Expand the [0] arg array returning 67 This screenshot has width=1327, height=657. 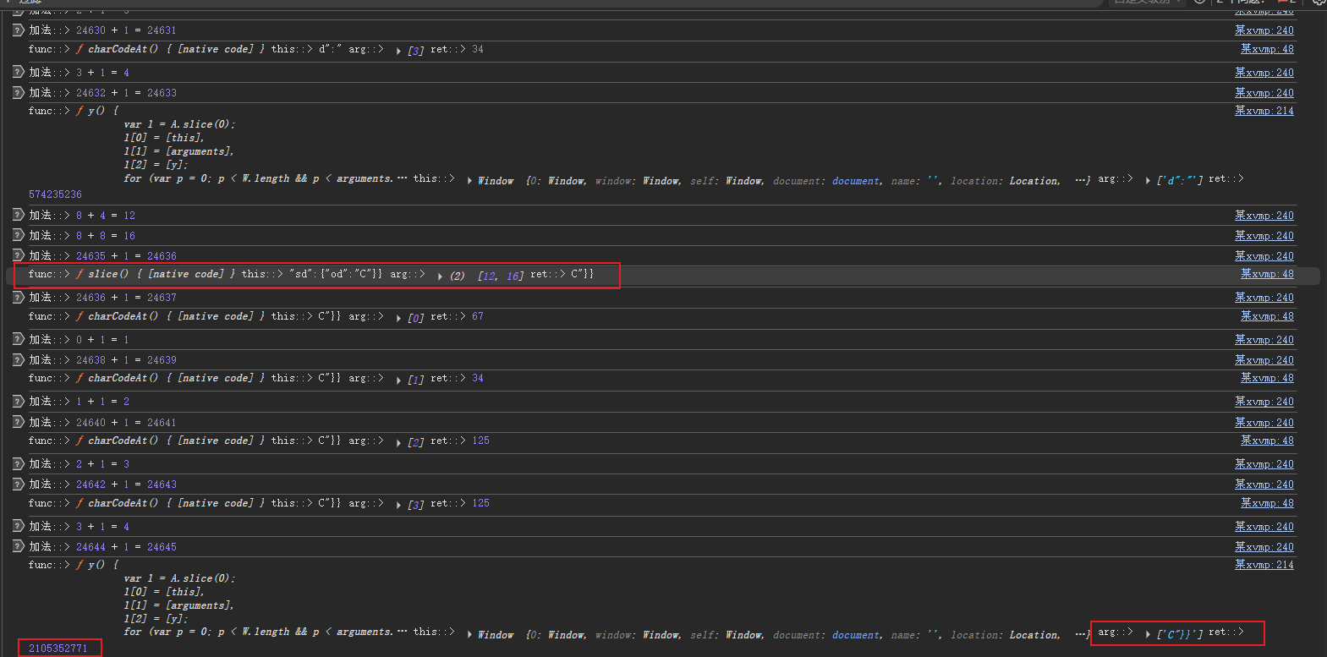[398, 318]
